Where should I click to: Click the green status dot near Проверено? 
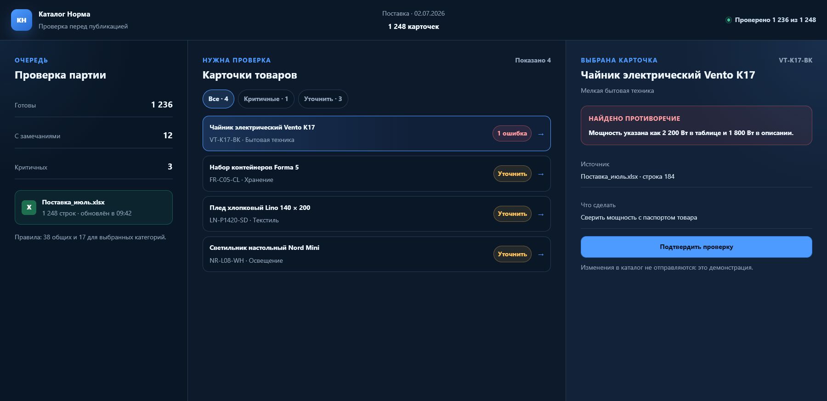[x=728, y=20]
